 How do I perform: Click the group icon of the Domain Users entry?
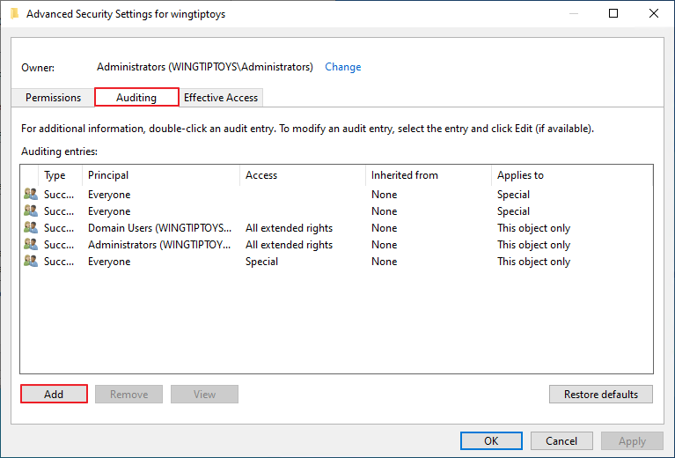click(31, 227)
